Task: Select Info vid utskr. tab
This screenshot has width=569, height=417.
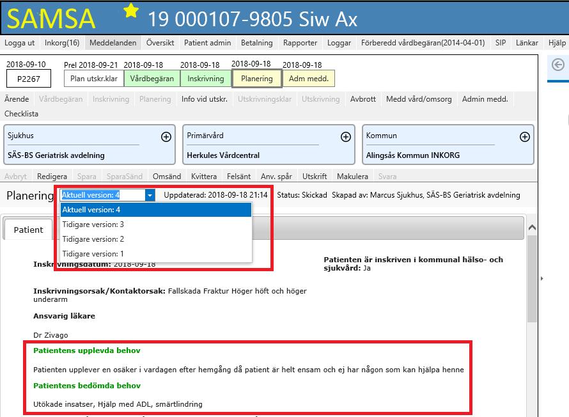Action: point(205,99)
